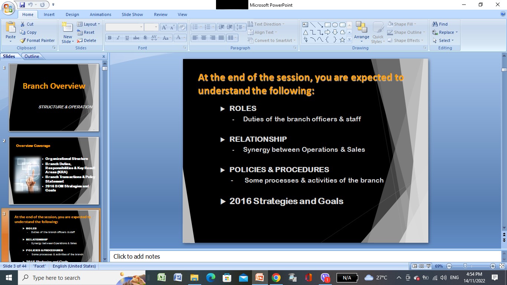Center the paragraph text
This screenshot has width=507, height=285.
(204, 37)
